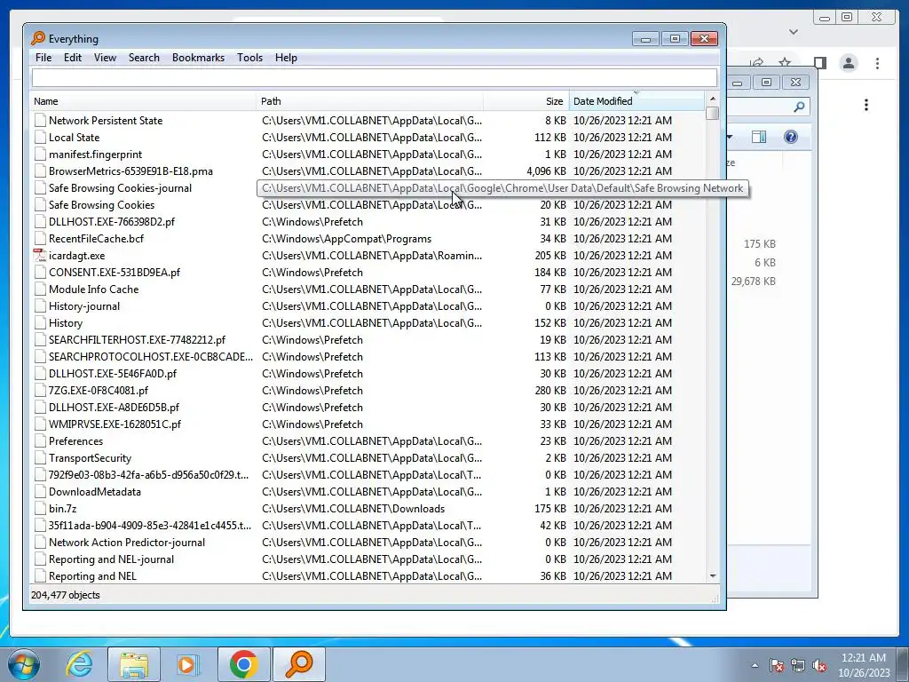Launch Internet Explorer from taskbar
The width and height of the screenshot is (909, 682).
click(79, 664)
